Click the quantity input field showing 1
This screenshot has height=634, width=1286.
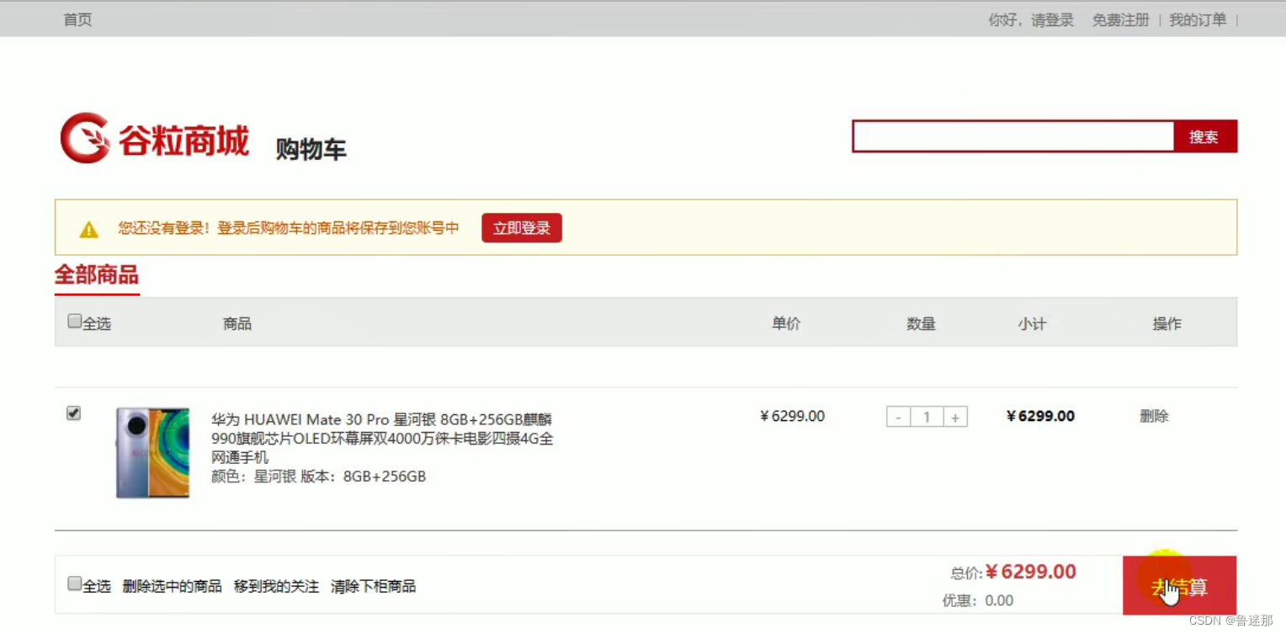point(927,417)
